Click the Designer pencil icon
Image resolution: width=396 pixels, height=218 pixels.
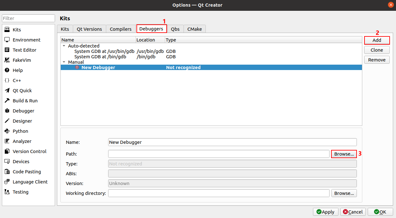pos(7,121)
